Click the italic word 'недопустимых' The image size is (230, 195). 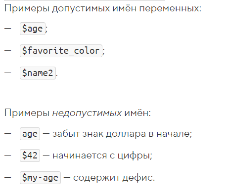point(87,113)
